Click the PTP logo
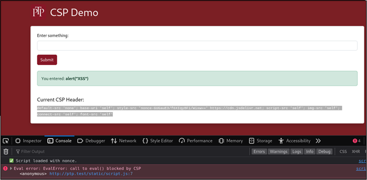Image resolution: width=367 pixels, height=180 pixels. 38,12
